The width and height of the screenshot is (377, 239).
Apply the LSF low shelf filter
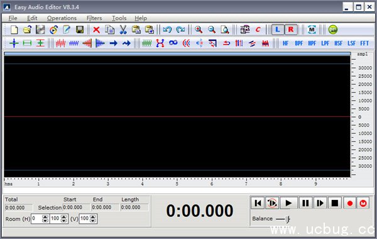[351, 43]
